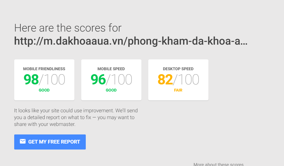Click the 'Here are the scores for' heading
The width and height of the screenshot is (284, 166).
(68, 28)
